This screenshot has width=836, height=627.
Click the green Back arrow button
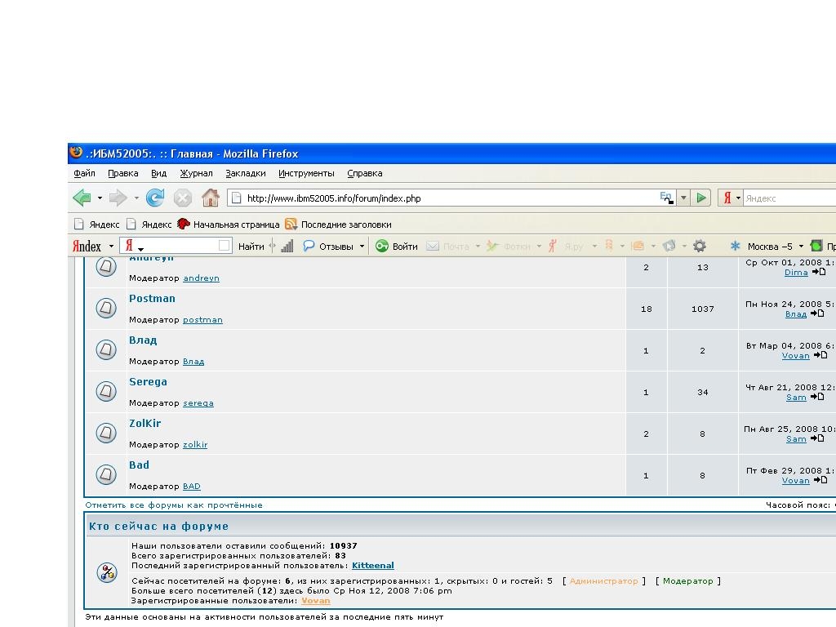(82, 198)
